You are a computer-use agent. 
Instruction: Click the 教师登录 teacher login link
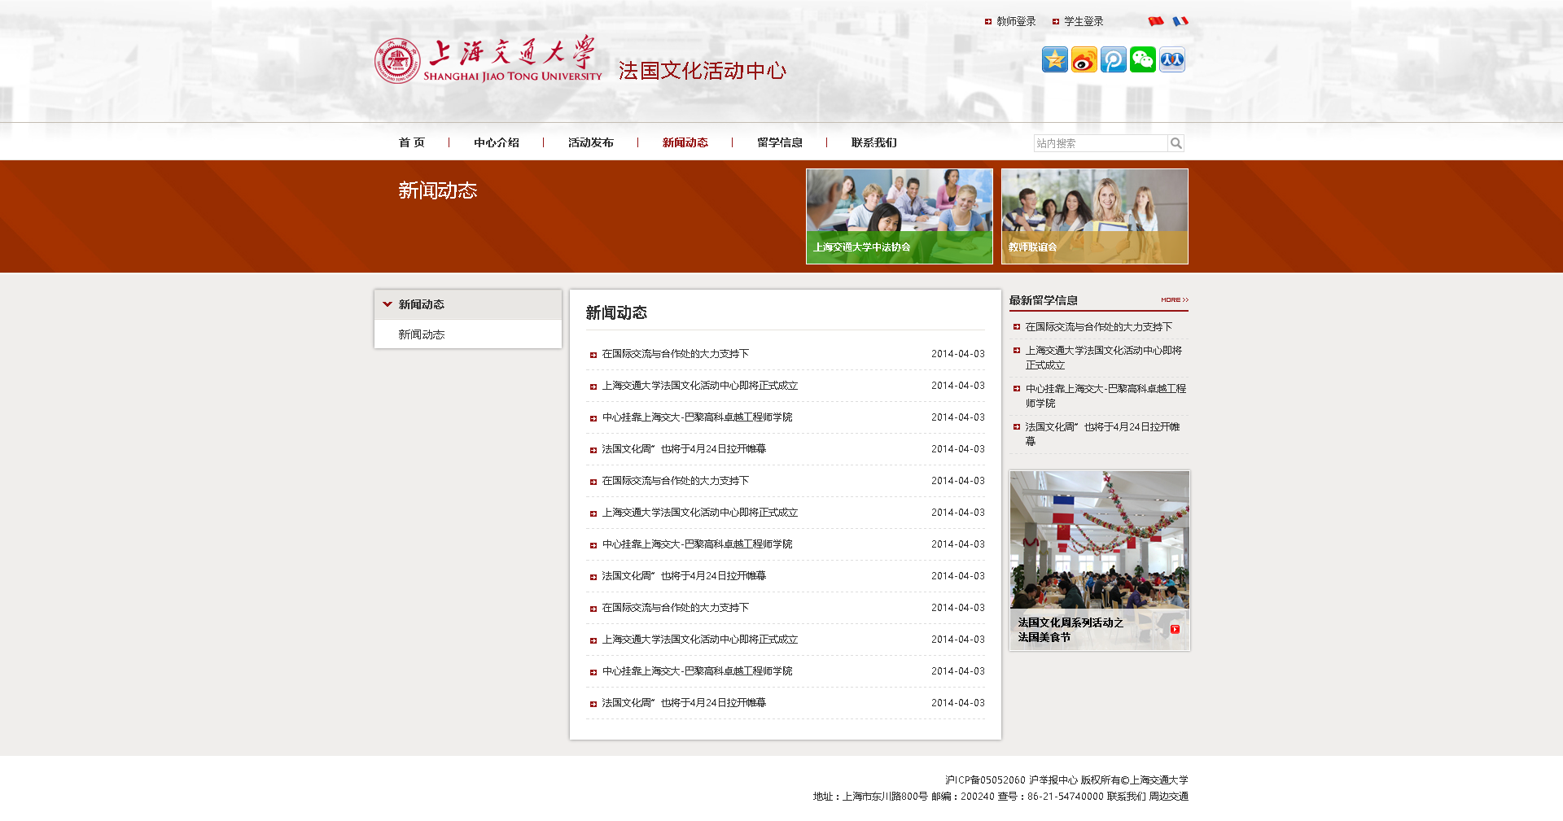pyautogui.click(x=1015, y=21)
